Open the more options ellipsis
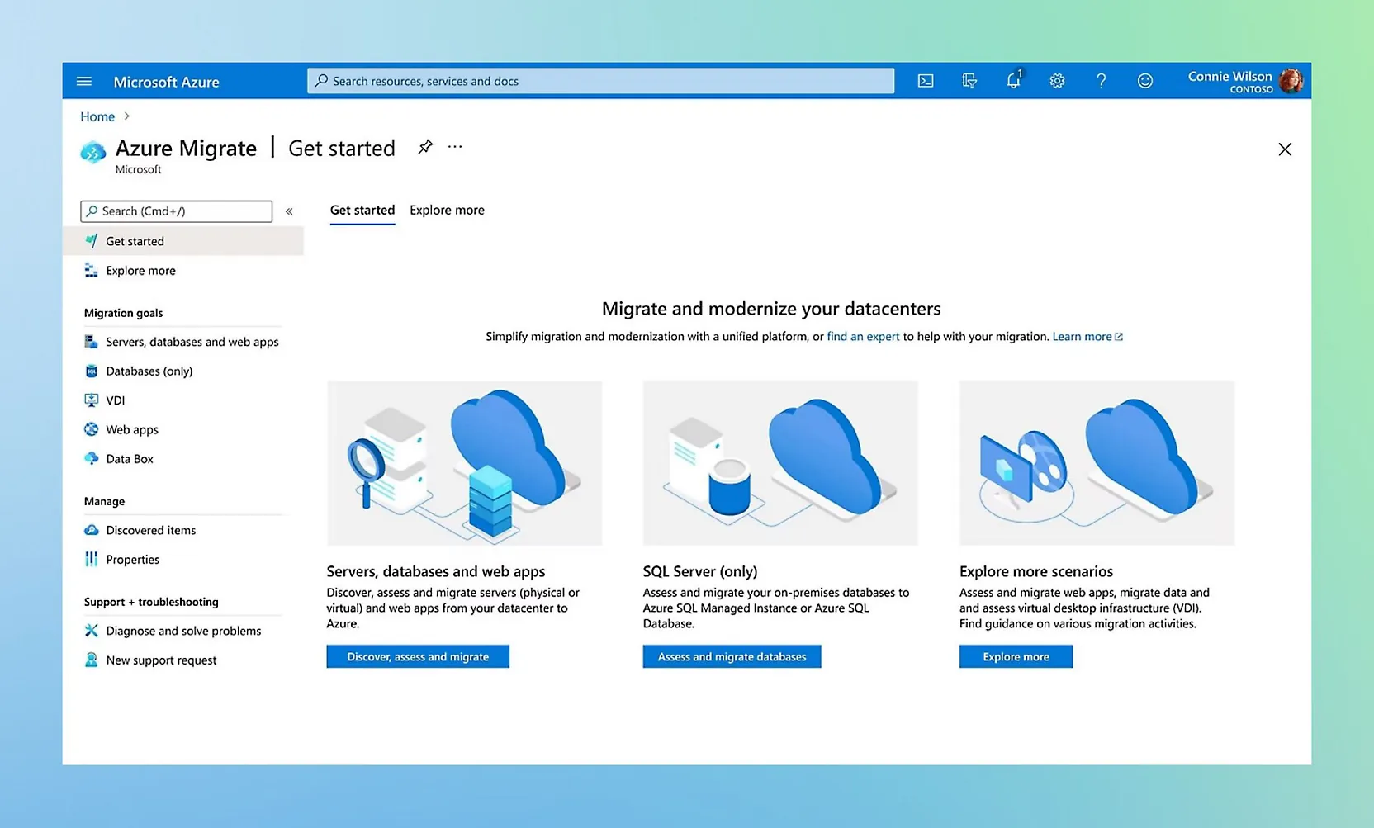 (455, 147)
